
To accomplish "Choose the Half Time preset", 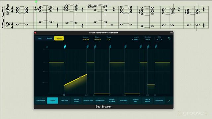I will point(64,100).
